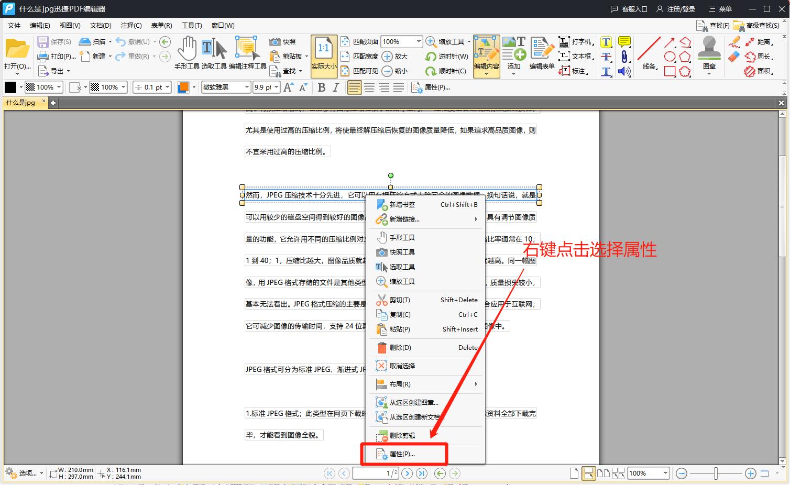Toggle bold text formatting
Screen dimensions: 790x485
321,87
